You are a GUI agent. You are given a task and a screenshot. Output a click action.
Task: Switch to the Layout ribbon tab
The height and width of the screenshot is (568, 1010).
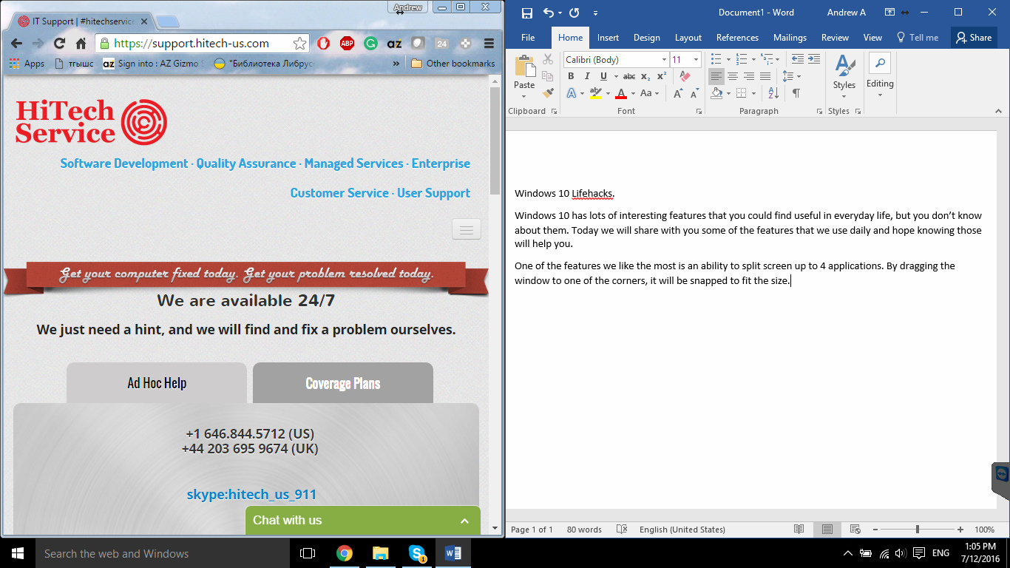click(x=688, y=38)
